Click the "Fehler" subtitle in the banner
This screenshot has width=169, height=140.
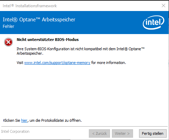click(x=9, y=26)
